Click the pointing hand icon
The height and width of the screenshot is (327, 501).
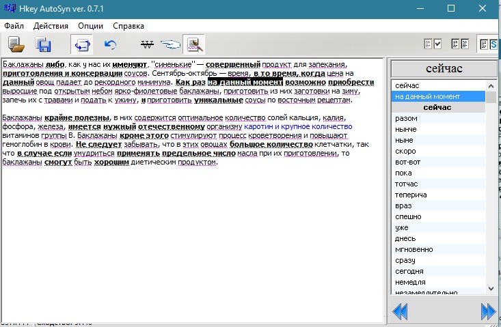(170, 44)
